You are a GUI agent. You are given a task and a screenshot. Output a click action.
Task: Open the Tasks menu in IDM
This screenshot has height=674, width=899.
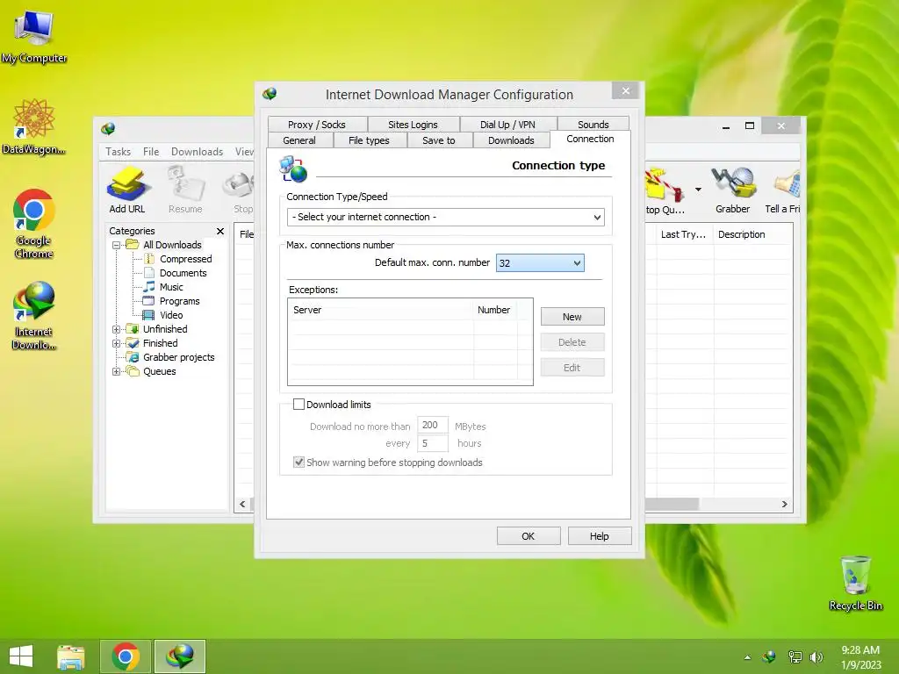point(119,151)
